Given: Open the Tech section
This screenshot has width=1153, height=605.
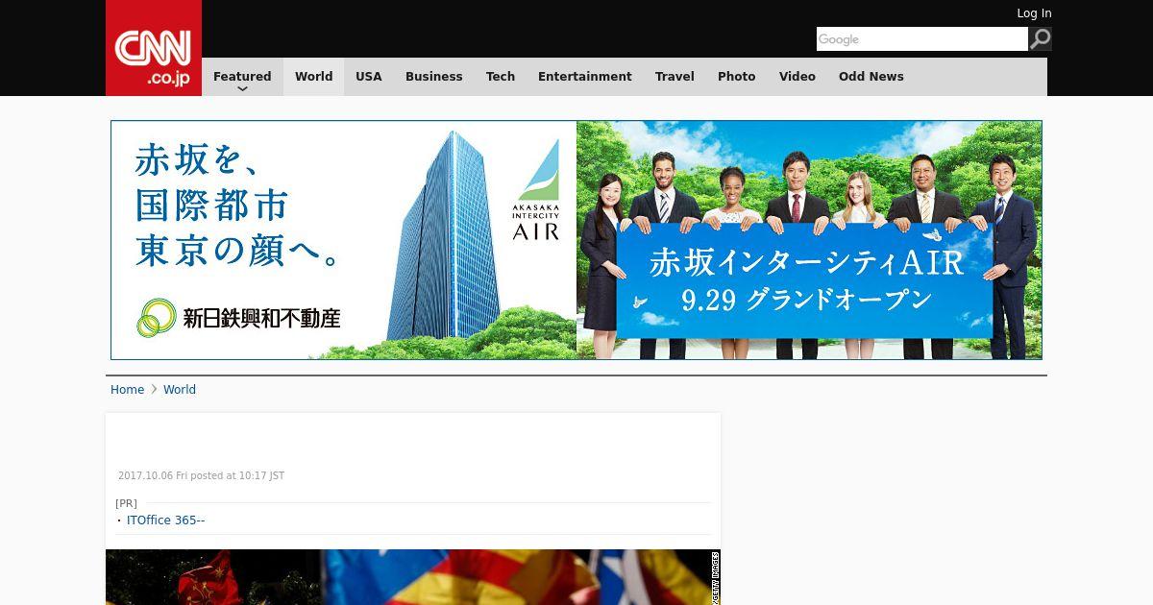Looking at the screenshot, I should pos(501,77).
